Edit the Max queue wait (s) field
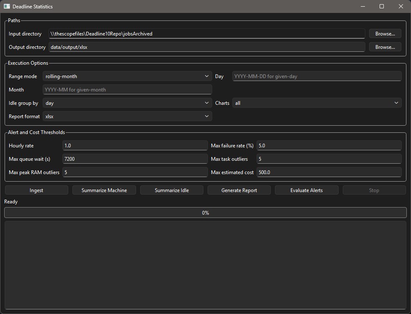 coord(135,159)
